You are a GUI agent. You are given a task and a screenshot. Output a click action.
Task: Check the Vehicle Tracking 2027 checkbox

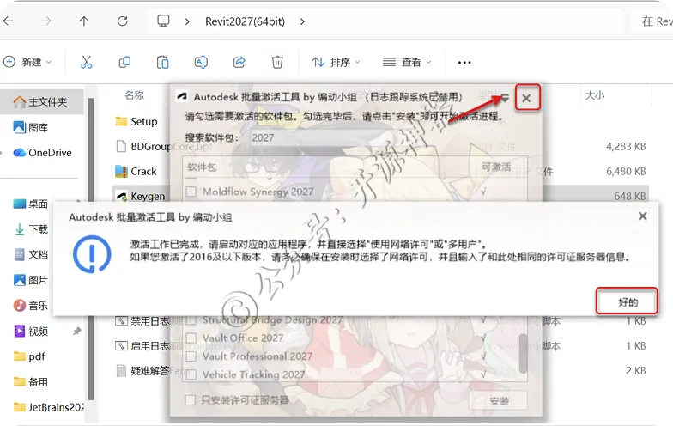(x=191, y=374)
